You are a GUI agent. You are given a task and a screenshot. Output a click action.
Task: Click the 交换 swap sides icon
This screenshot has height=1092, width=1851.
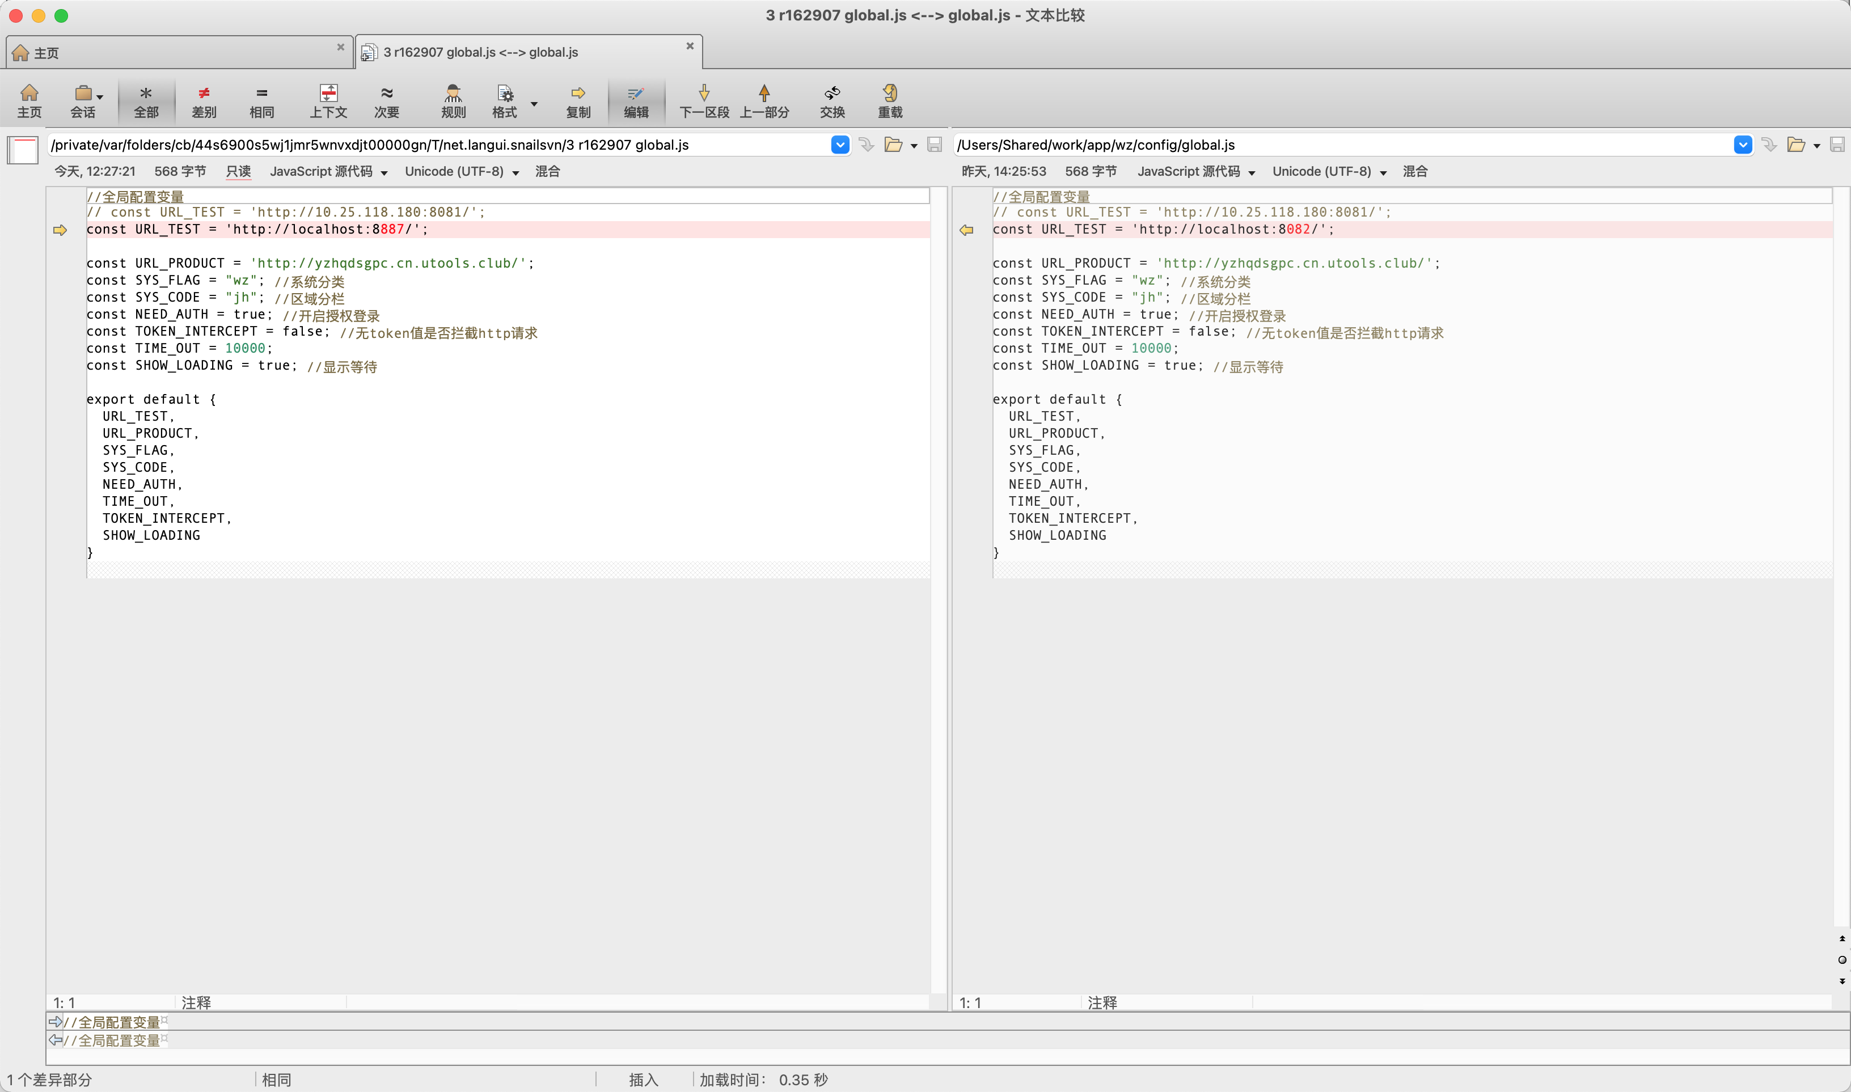coord(832,94)
